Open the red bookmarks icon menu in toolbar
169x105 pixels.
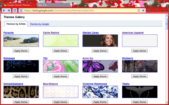[x=150, y=10]
